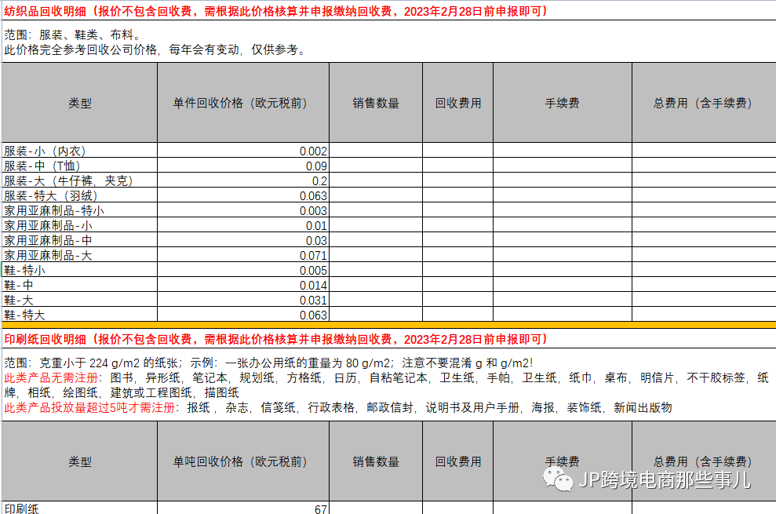Select the price value 0.01 cell
The image size is (776, 514).
[x=243, y=224]
